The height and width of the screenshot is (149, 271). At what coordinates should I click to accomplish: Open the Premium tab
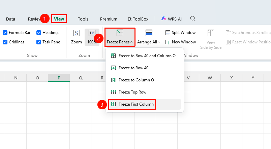109,19
